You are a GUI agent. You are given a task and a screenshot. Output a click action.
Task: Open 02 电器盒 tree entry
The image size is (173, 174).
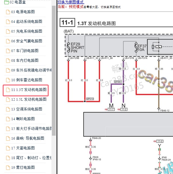pyautogui.click(x=18, y=2)
